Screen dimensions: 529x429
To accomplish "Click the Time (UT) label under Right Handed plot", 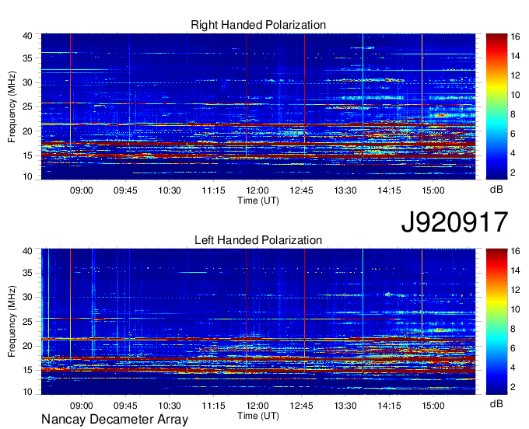I will (258, 201).
